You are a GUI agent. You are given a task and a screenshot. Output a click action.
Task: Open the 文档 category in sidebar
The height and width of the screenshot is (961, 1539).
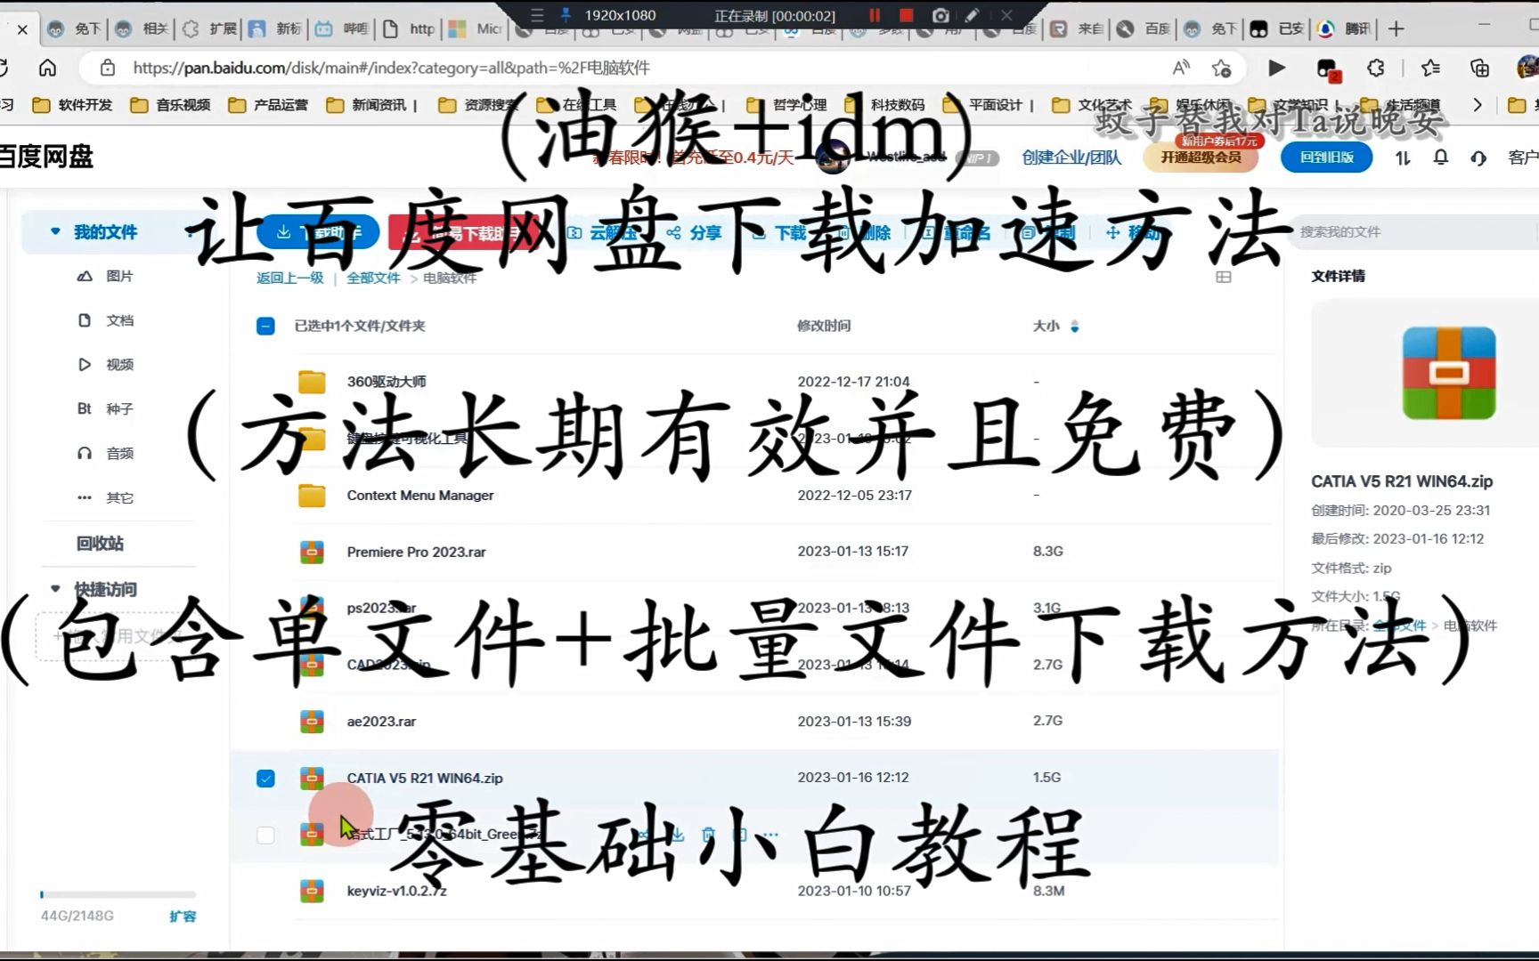[105, 320]
